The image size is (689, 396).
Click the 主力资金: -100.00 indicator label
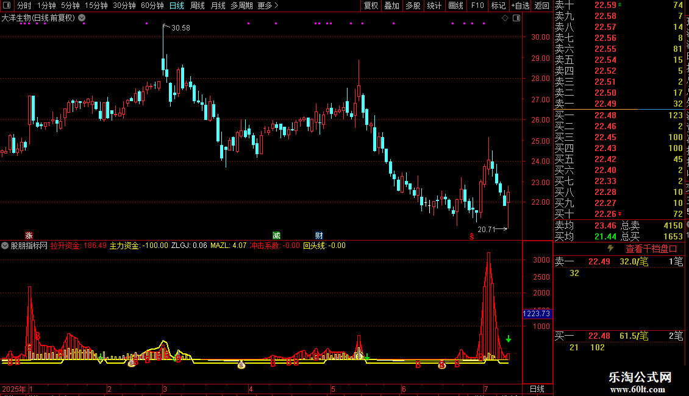pyautogui.click(x=138, y=246)
